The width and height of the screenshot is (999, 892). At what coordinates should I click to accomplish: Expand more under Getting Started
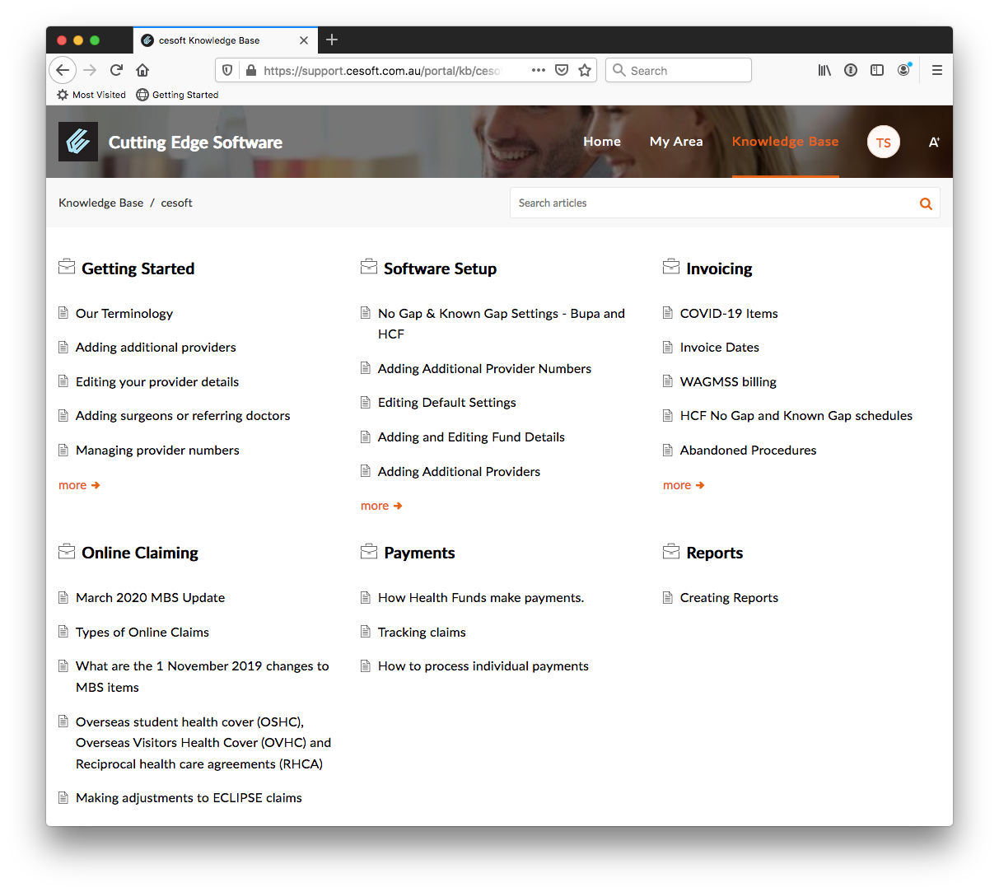coord(79,485)
